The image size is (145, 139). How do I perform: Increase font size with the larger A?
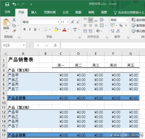[72, 22]
